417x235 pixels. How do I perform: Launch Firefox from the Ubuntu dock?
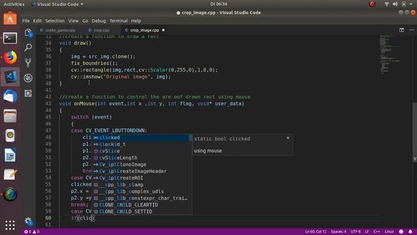tap(10, 57)
